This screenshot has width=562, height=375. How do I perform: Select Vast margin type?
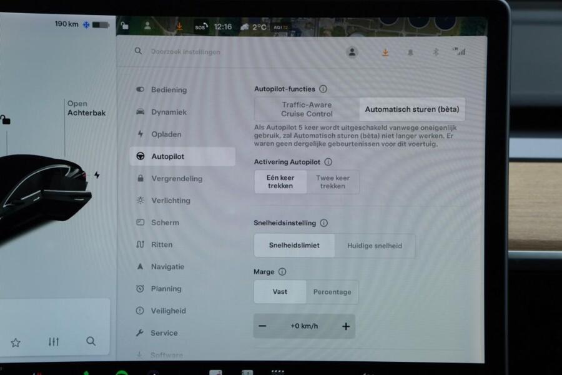point(280,292)
